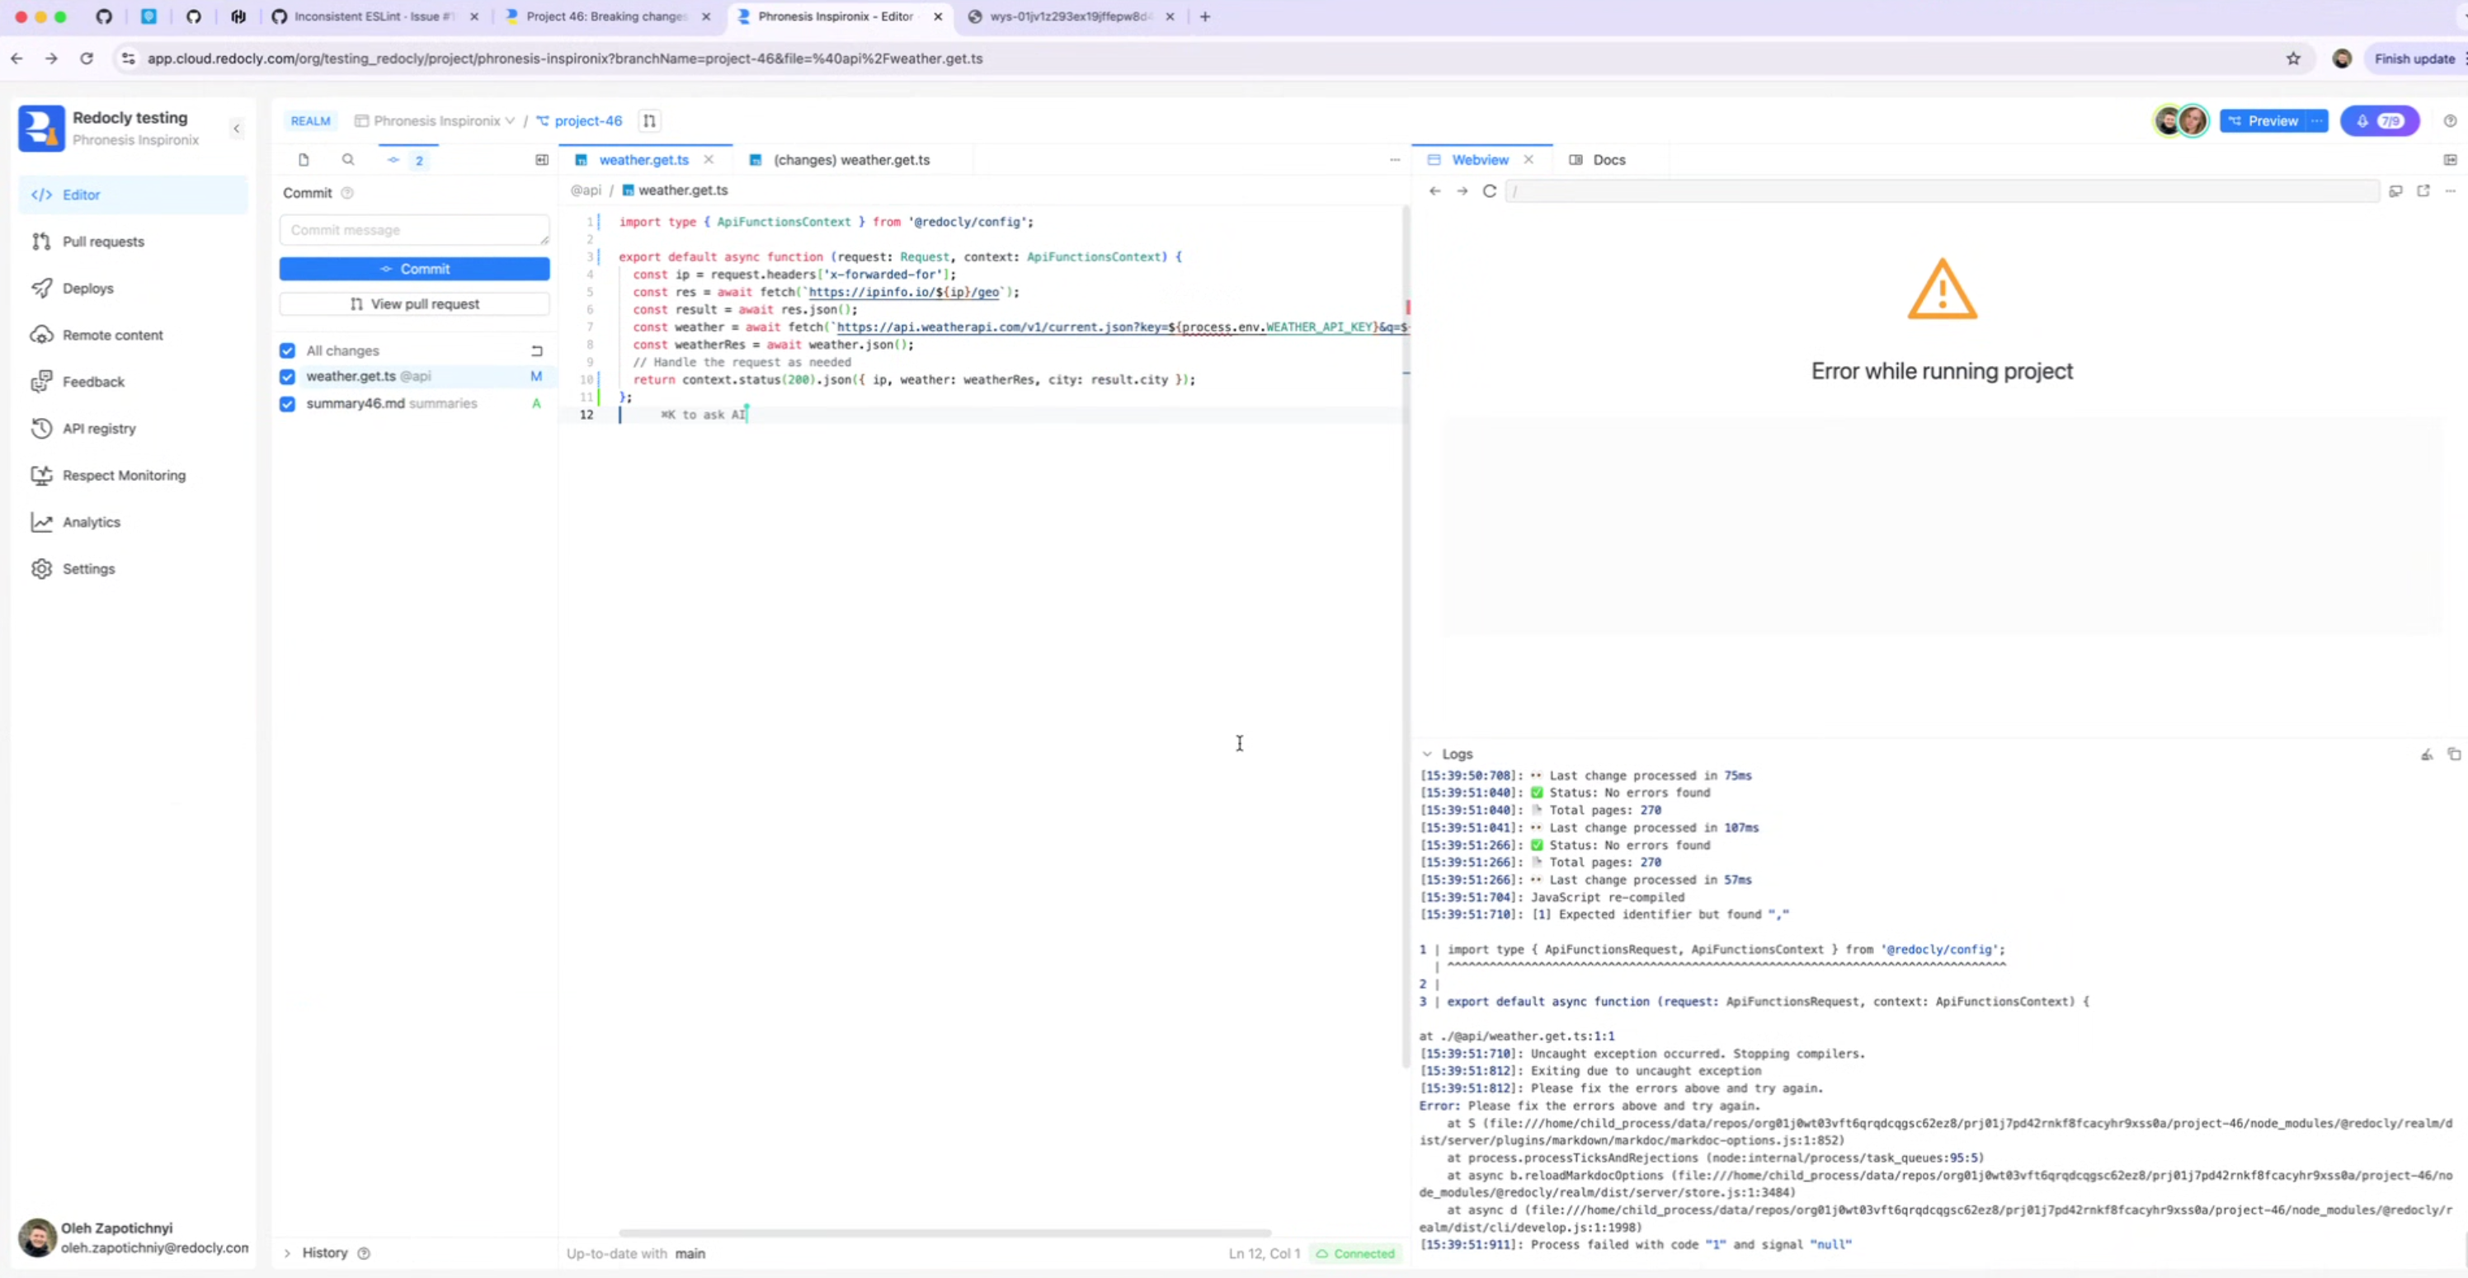The width and height of the screenshot is (2468, 1278).
Task: Switch to the files explorer icon
Action: pos(304,160)
